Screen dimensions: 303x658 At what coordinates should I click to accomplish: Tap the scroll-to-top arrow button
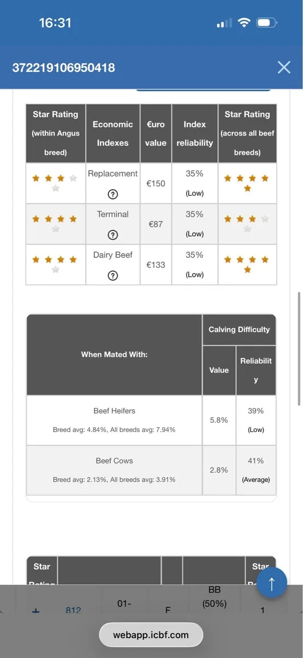click(272, 582)
